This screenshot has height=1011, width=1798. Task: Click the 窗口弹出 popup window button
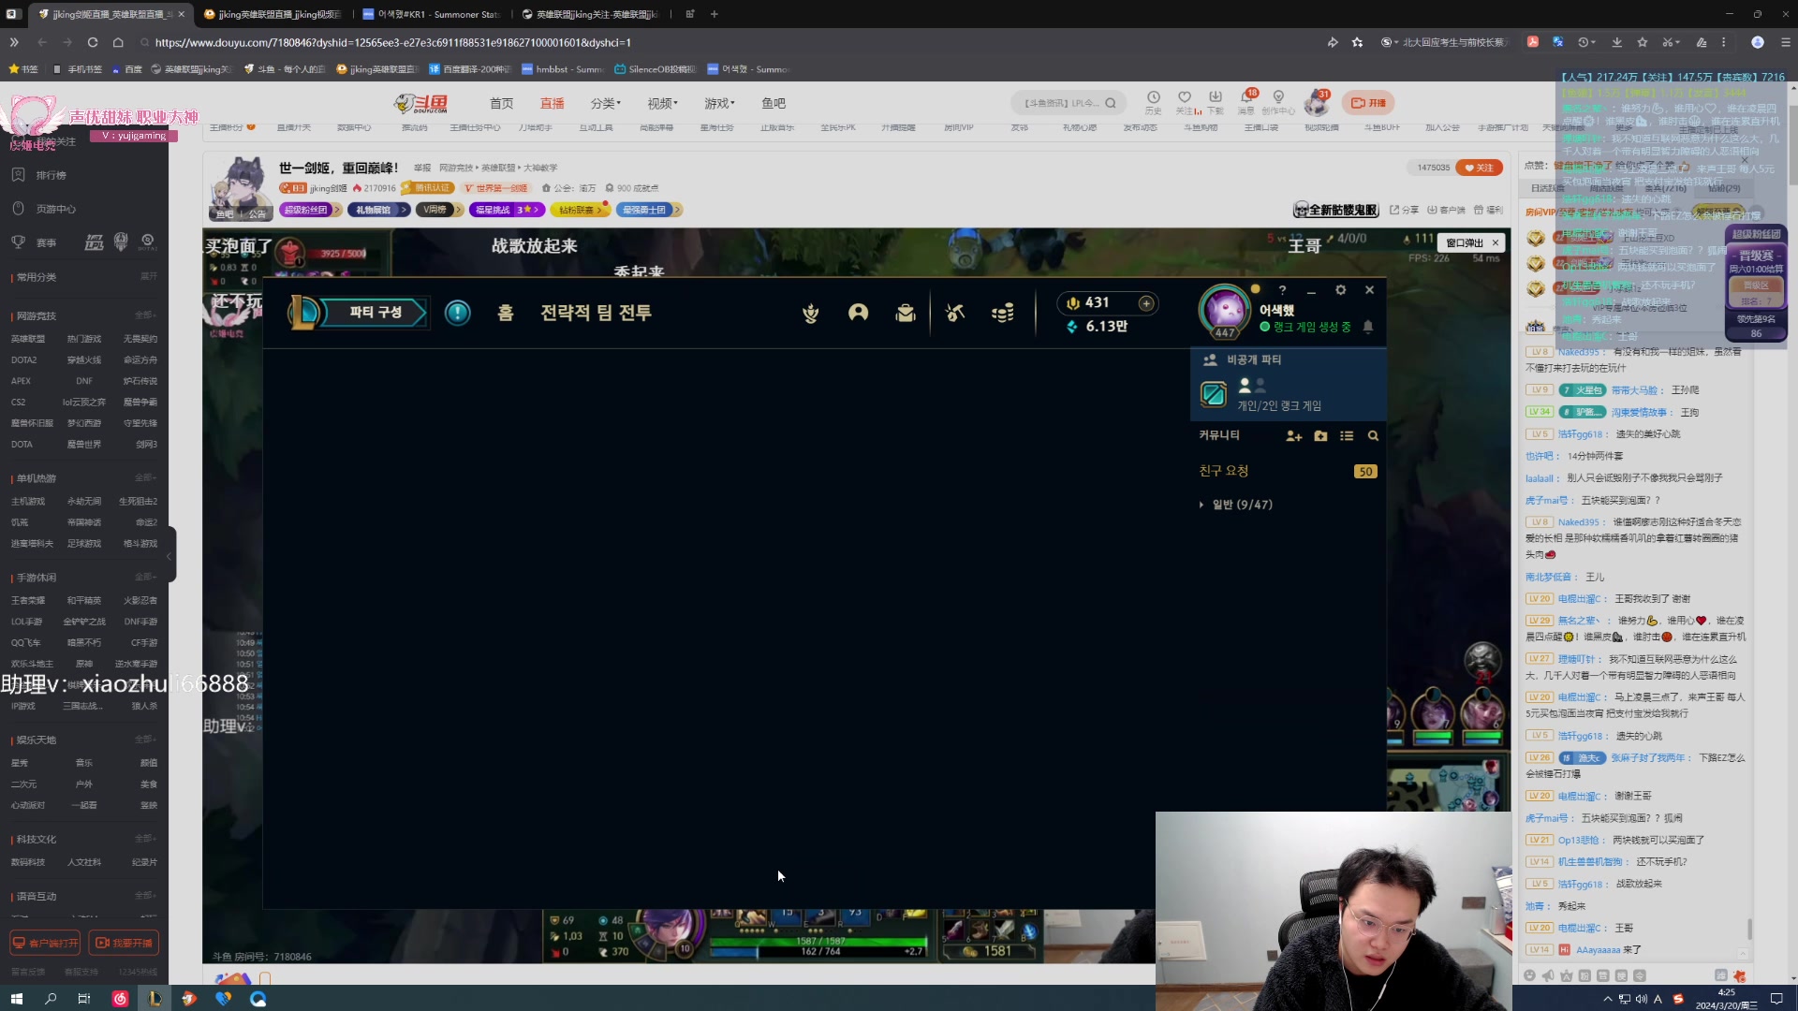pos(1465,242)
